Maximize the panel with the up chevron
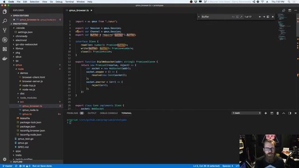 click(x=284, y=113)
